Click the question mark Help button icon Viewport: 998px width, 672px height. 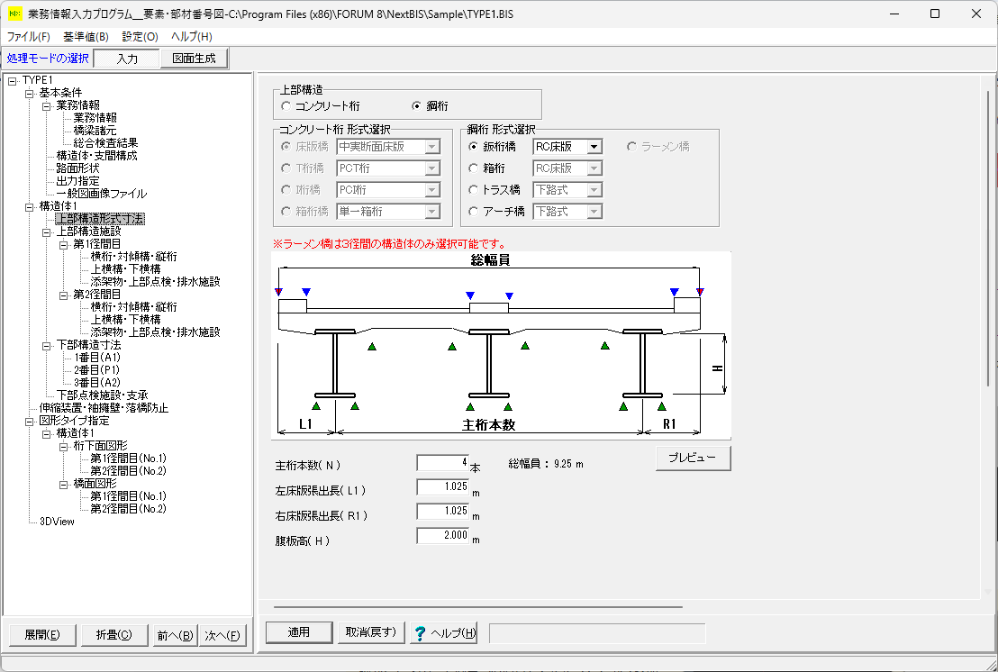tap(419, 632)
